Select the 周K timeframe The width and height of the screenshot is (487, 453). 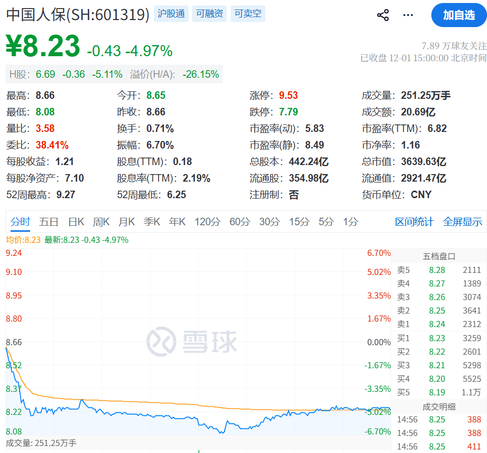(x=101, y=222)
